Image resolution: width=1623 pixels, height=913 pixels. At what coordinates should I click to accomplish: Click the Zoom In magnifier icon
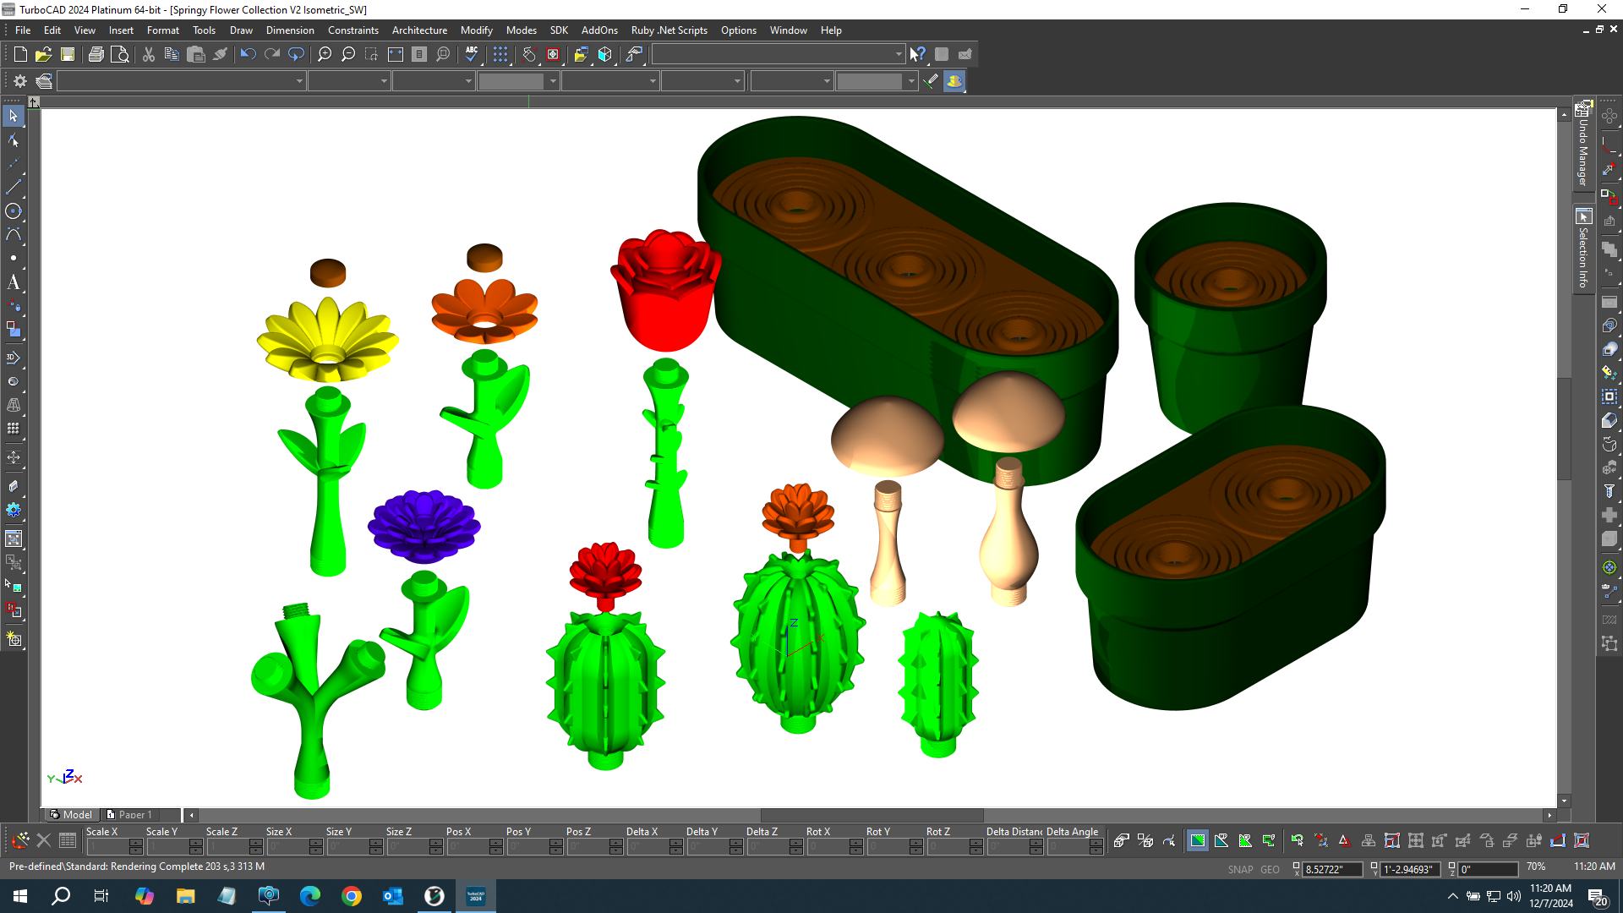[x=324, y=53]
